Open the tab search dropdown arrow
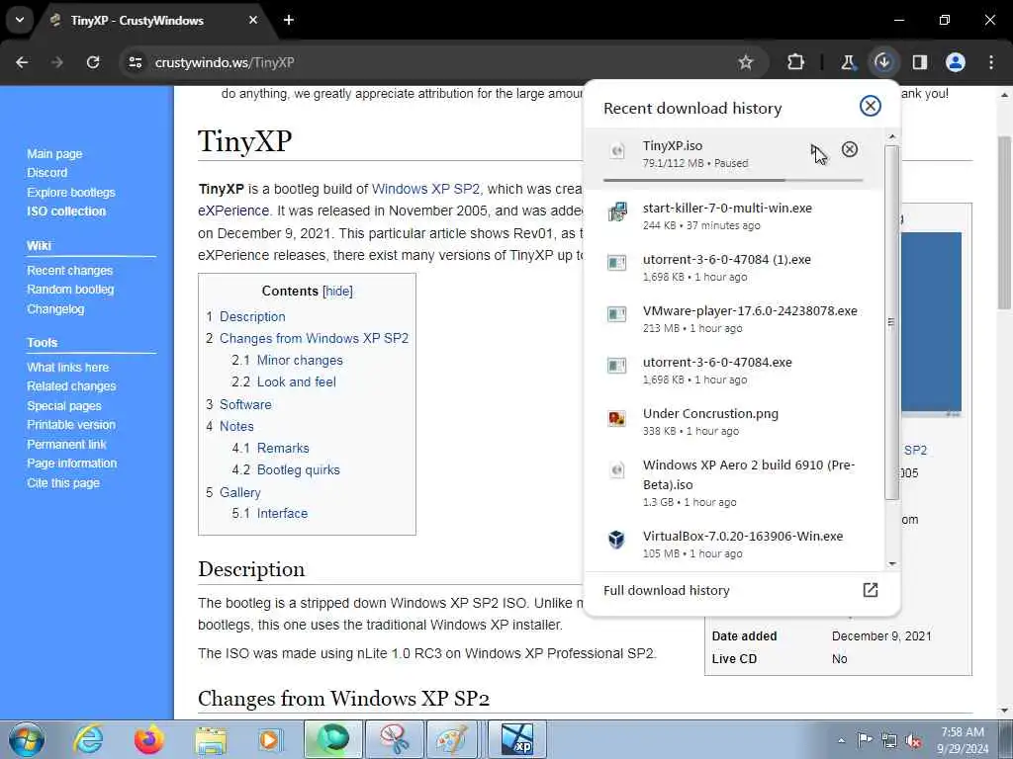The height and width of the screenshot is (759, 1013). (x=20, y=20)
